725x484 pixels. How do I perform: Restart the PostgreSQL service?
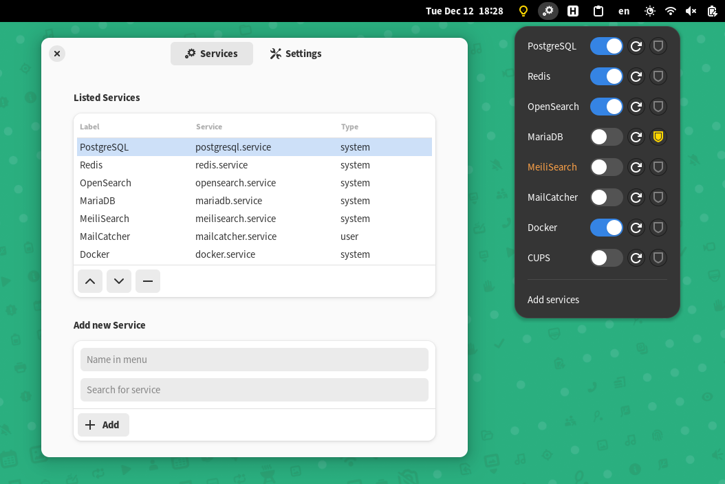coord(636,46)
